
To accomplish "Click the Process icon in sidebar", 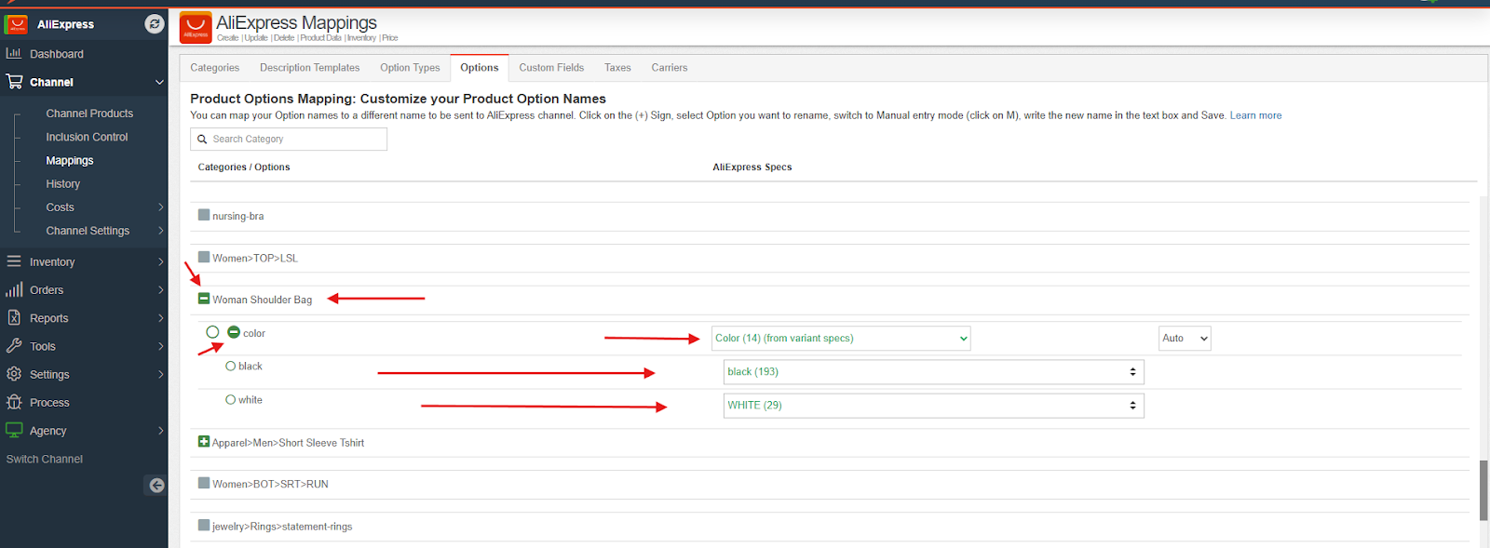I will coord(14,402).
